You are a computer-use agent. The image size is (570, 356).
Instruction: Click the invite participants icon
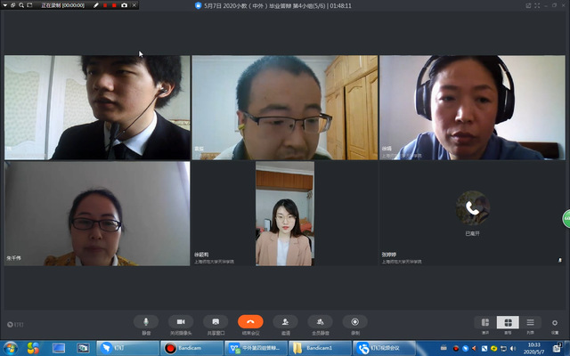coord(285,321)
